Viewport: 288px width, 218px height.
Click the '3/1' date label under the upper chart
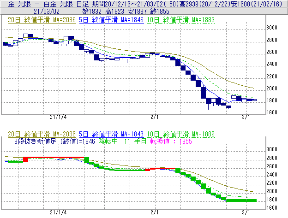coord(246,117)
